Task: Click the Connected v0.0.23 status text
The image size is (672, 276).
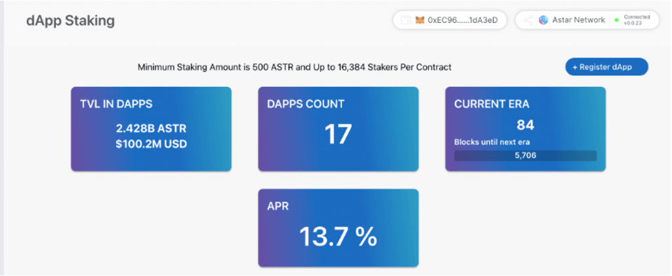Action: (x=637, y=20)
